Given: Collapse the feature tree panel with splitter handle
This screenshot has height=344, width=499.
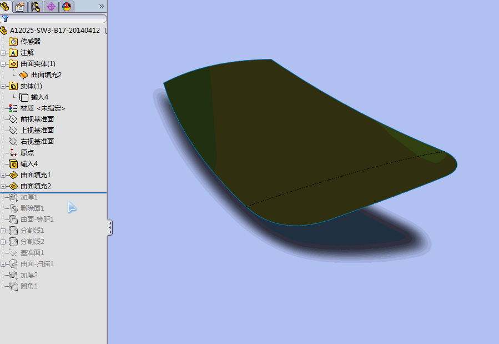Looking at the screenshot, I should tap(110, 228).
